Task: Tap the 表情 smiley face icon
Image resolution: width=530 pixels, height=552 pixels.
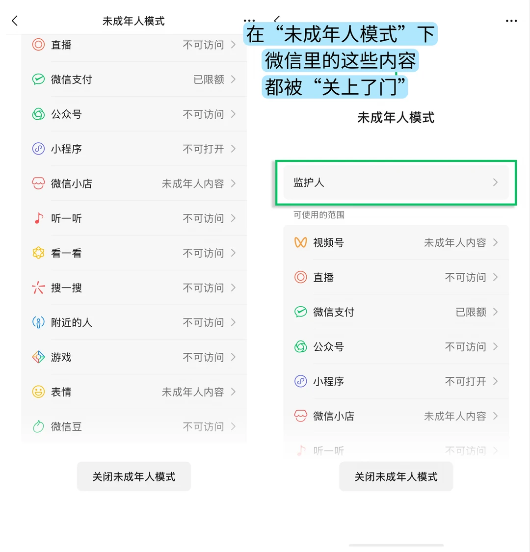Action: (x=38, y=392)
